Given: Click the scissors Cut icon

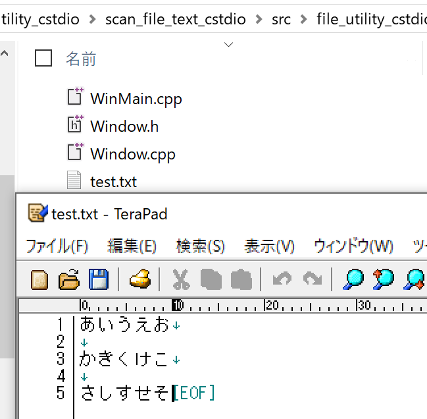Looking at the screenshot, I should 182,279.
